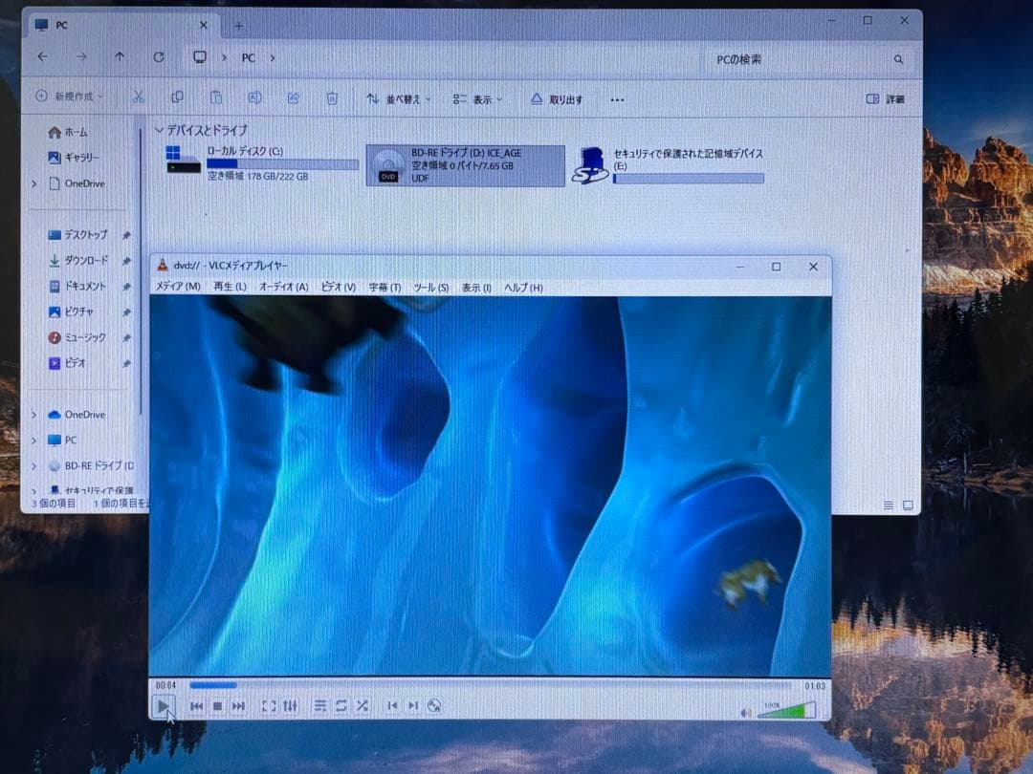Viewport: 1033px width, 774px height.
Task: Click the cut icon in Explorer toolbar
Action: pos(138,97)
